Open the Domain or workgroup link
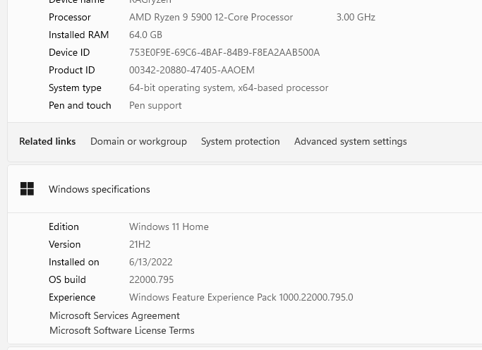Screen dimensions: 482x350 [138, 141]
